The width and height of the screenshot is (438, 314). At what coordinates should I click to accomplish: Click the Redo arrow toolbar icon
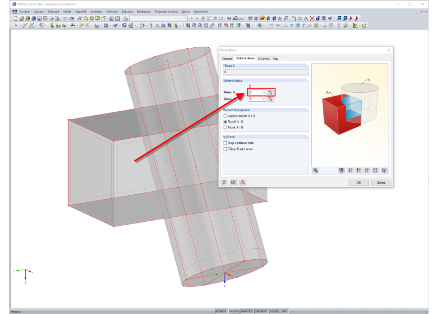point(71,18)
